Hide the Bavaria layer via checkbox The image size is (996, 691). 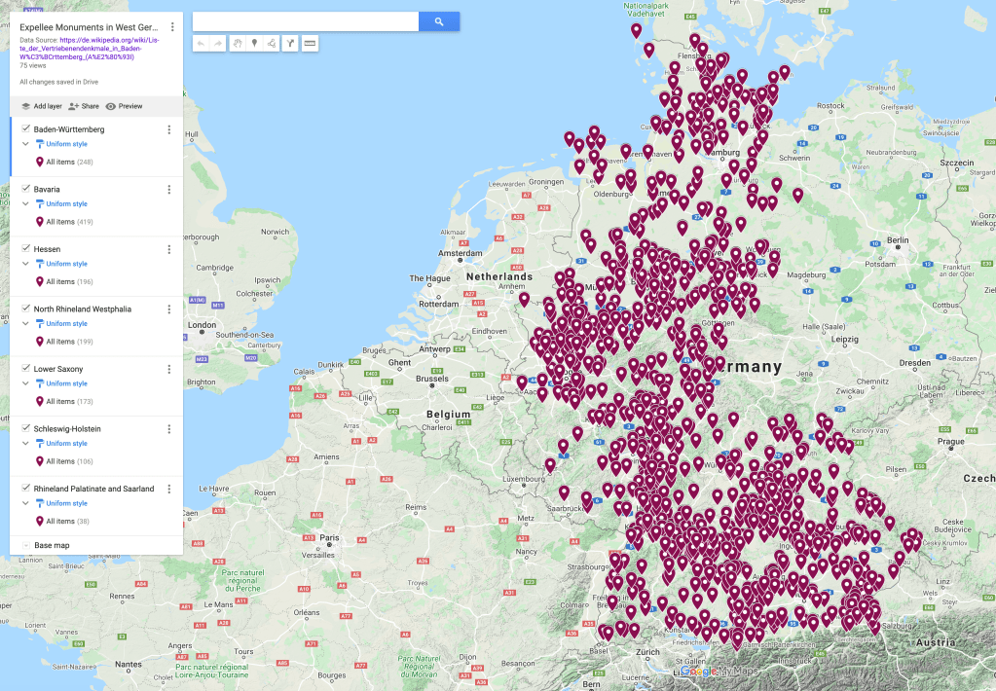coord(25,189)
